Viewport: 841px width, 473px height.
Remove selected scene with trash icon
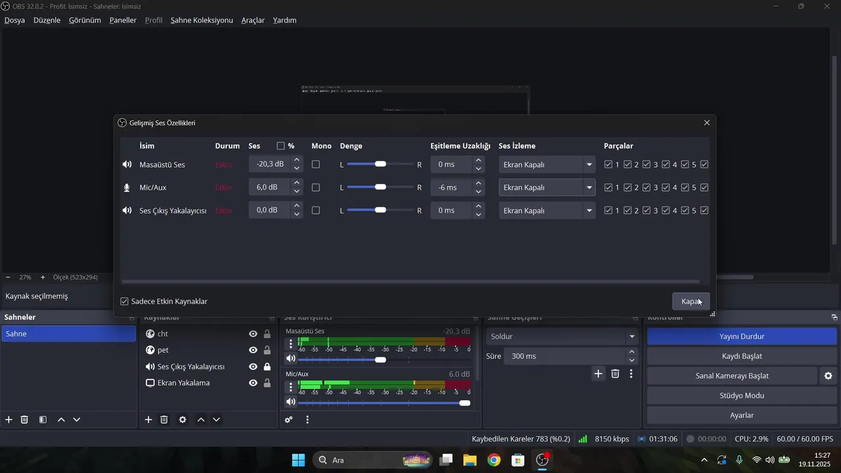[24, 419]
